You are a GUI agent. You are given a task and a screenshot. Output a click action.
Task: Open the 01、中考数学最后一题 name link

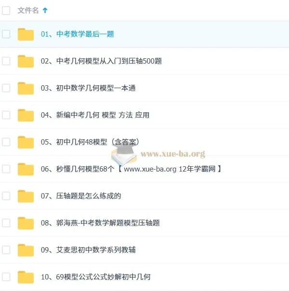[x=78, y=34]
